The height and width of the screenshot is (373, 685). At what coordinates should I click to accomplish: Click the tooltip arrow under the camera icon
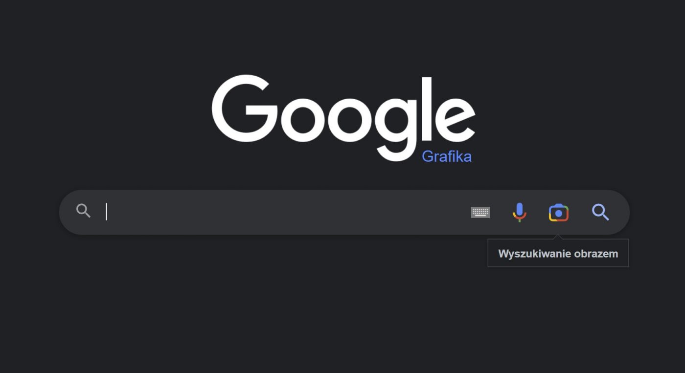558,237
